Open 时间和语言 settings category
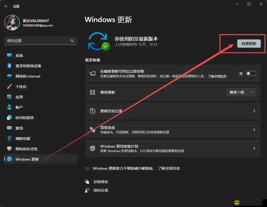The width and height of the screenshot is (267, 207). [40, 118]
